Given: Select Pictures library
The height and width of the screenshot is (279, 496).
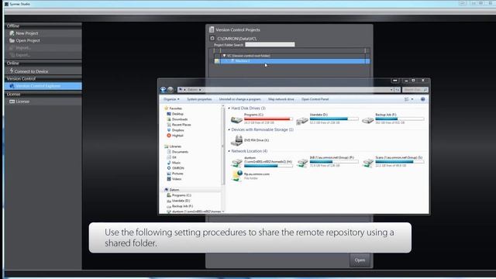Looking at the screenshot, I should [177, 174].
